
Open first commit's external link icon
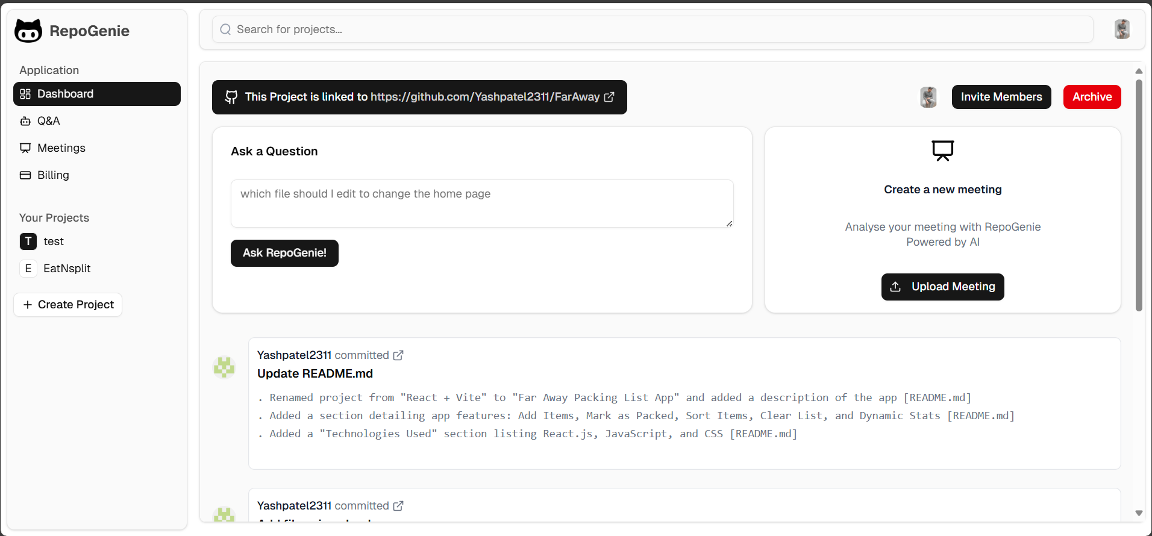[398, 355]
